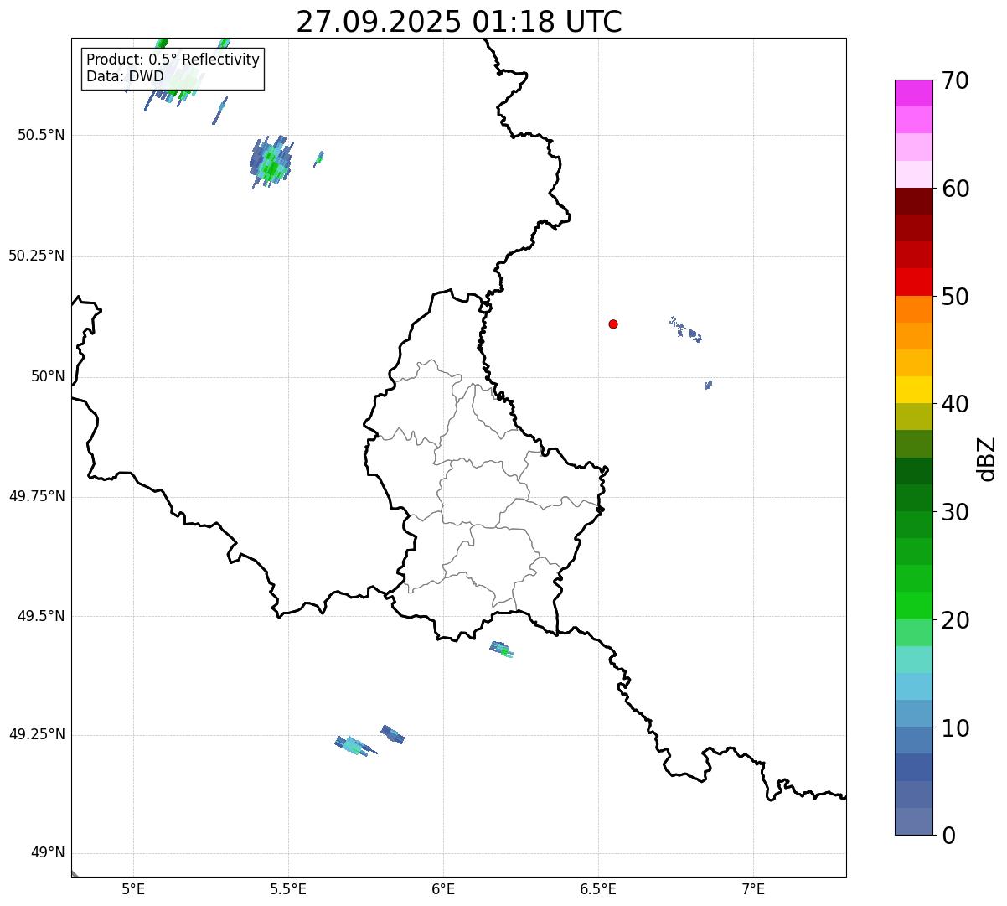Image resolution: width=1007 pixels, height=906 pixels.
Task: Click the Data: DWD label
Action: [x=125, y=76]
